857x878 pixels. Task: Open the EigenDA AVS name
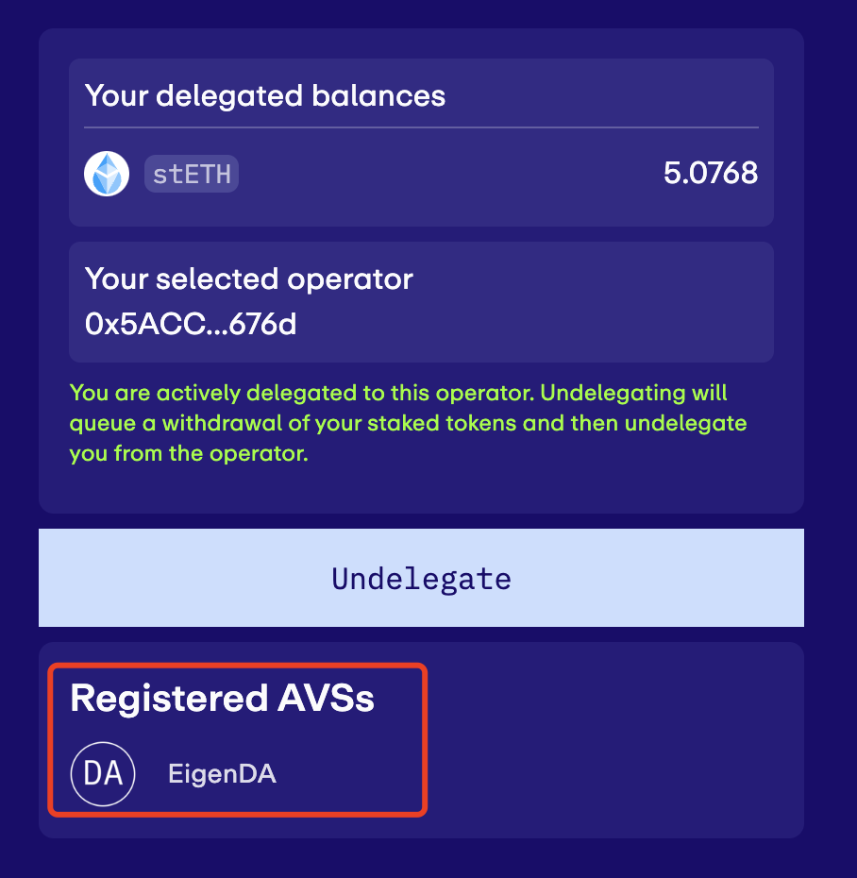click(222, 774)
